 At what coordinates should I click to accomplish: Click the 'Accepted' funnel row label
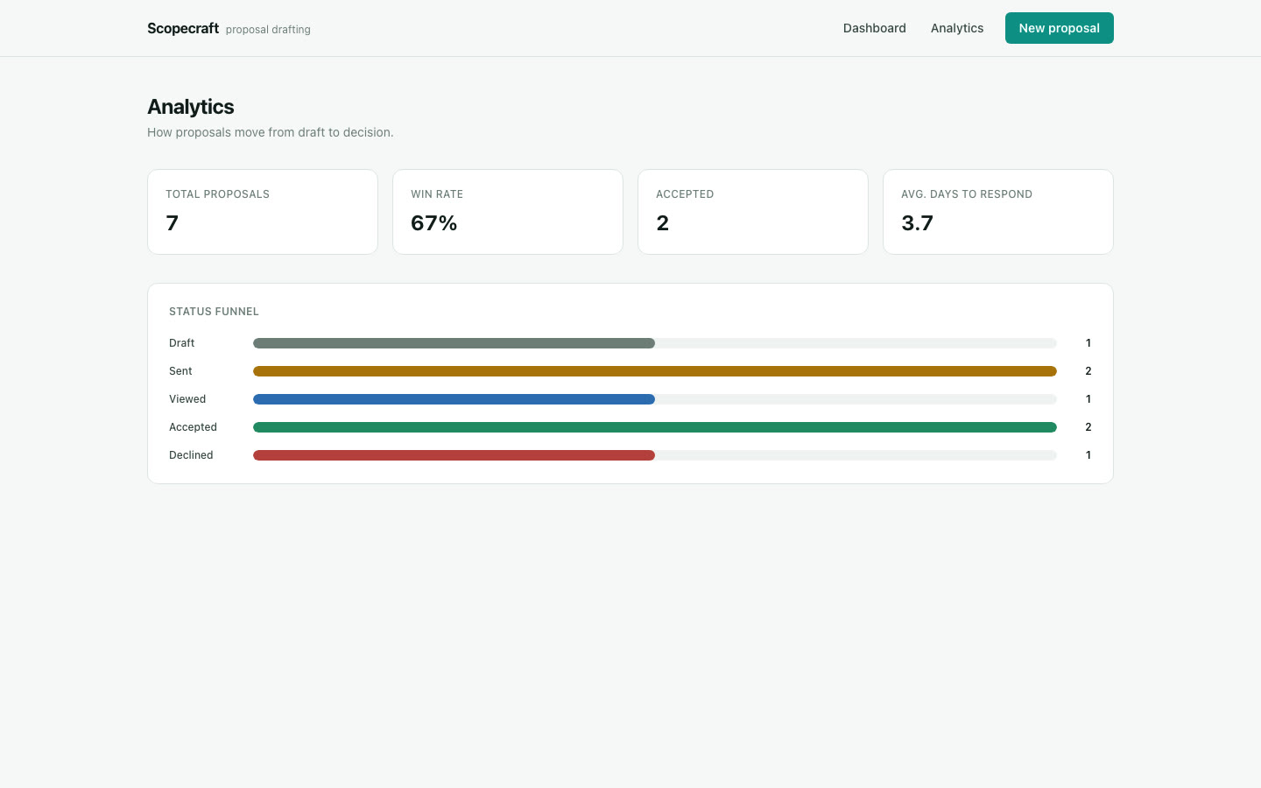tap(193, 427)
